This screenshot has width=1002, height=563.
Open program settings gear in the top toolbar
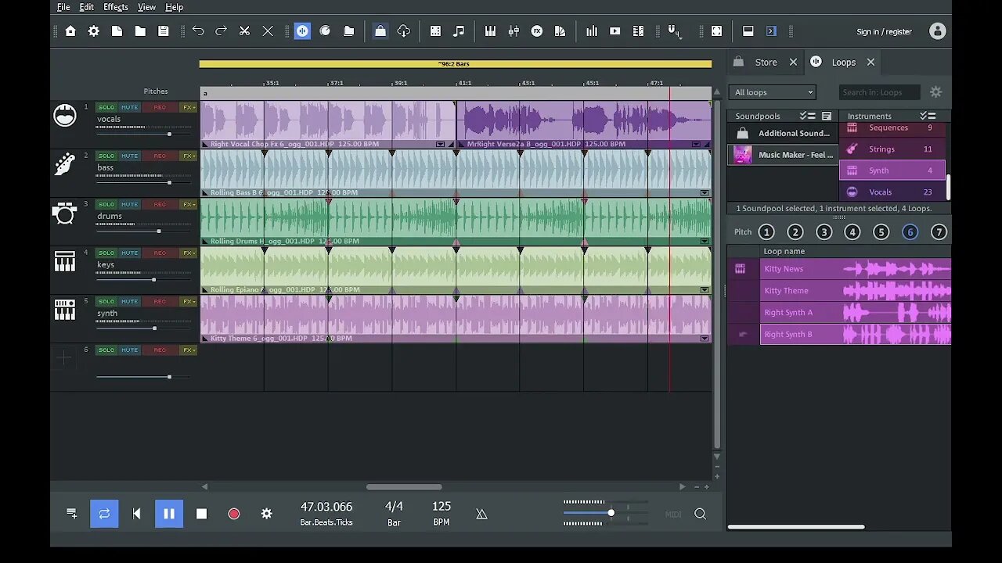pos(94,31)
